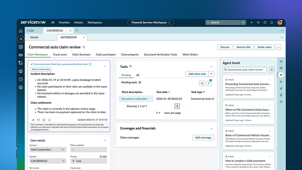Open options for Preventing Commercial Auto article
The image size is (302, 170).
[x=270, y=80]
